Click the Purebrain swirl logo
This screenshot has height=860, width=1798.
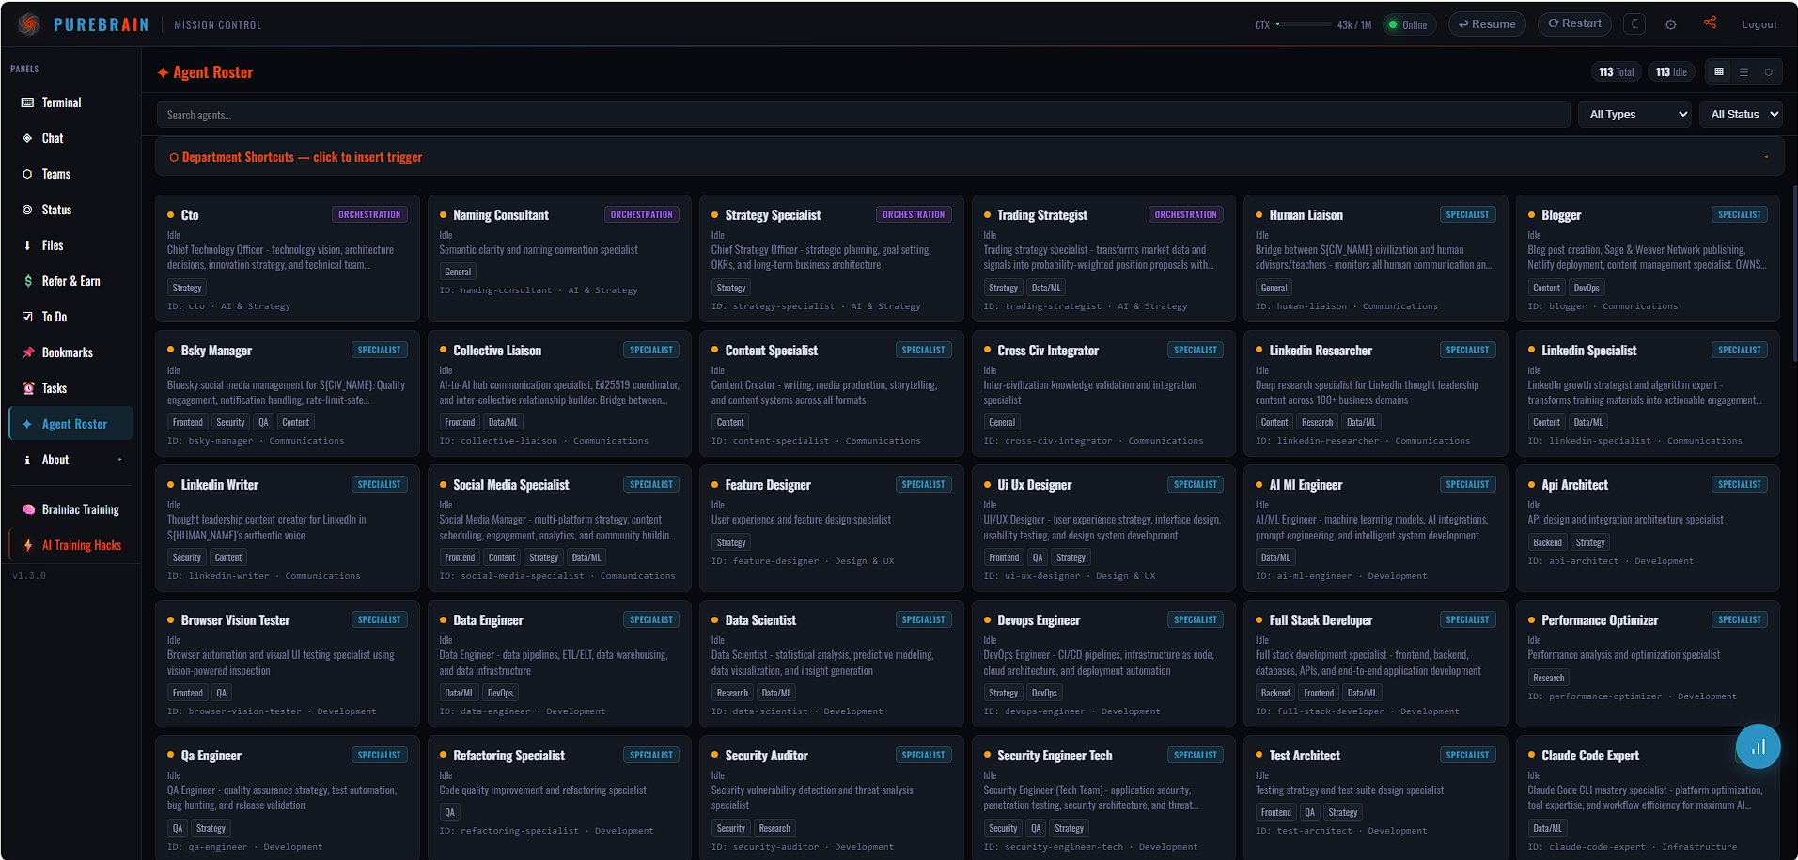point(29,24)
